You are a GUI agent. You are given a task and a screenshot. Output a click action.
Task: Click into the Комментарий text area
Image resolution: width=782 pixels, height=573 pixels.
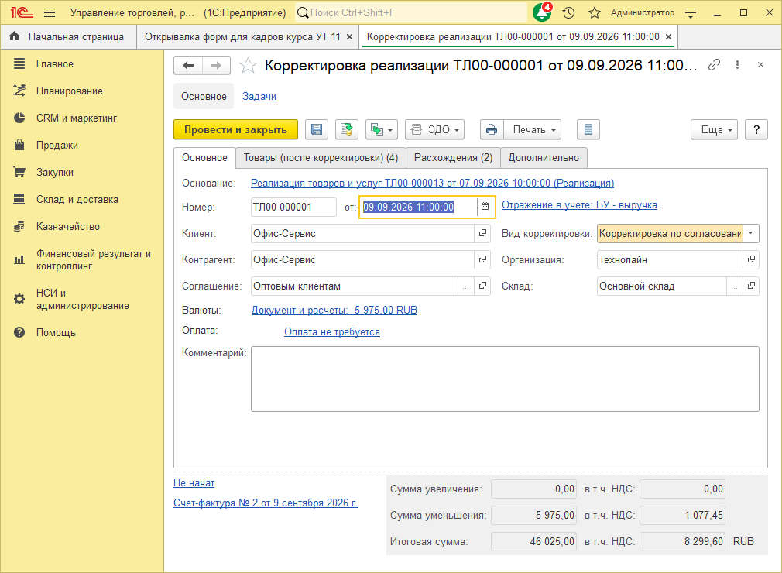(x=505, y=379)
